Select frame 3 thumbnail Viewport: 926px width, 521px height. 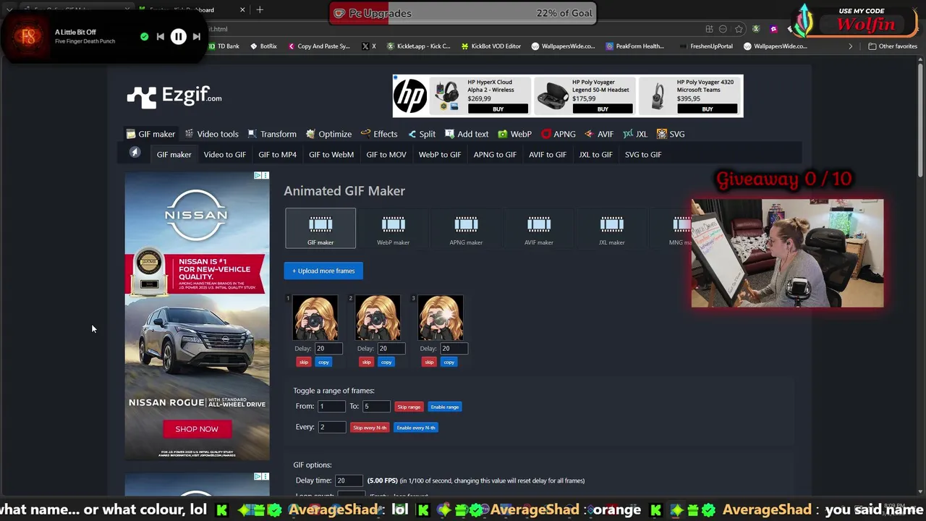(441, 318)
